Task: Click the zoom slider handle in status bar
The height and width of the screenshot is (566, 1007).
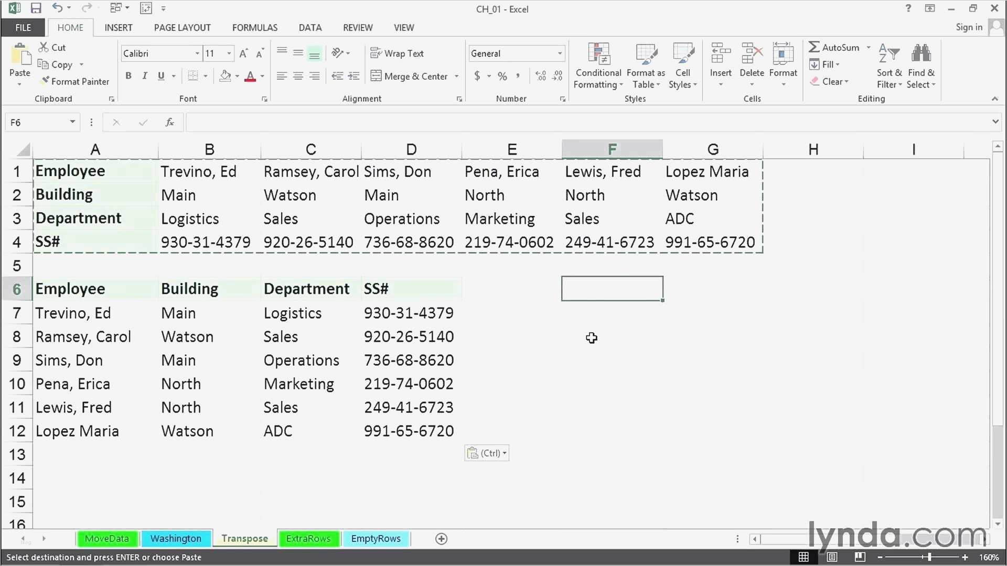Action: (929, 557)
